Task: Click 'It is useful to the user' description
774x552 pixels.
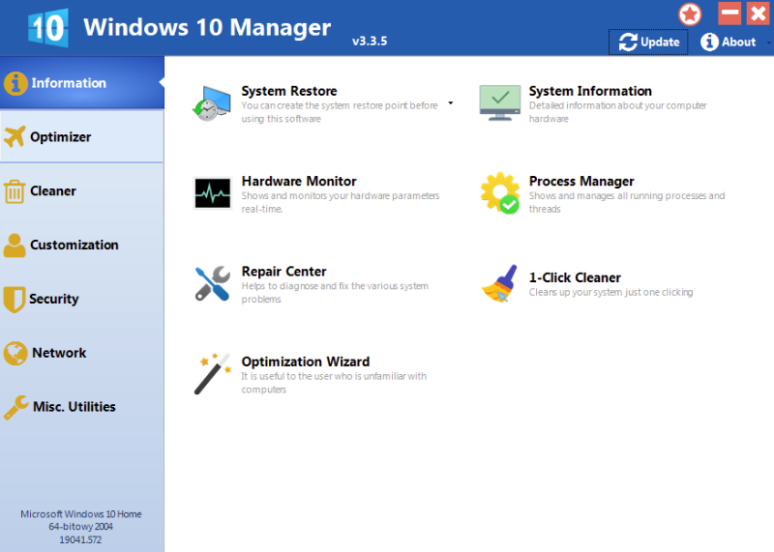Action: (334, 383)
